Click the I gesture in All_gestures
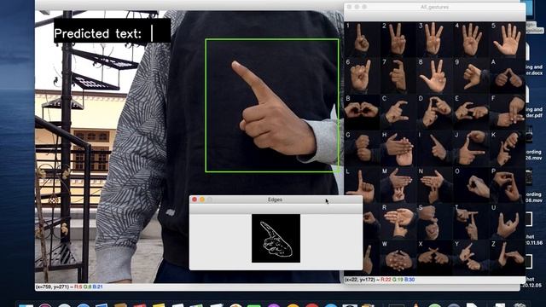The image size is (546, 307). coord(434,148)
